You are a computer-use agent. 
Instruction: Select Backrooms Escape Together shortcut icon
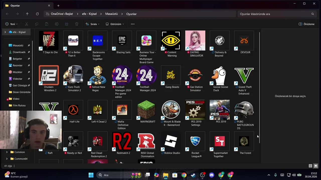[98, 40]
